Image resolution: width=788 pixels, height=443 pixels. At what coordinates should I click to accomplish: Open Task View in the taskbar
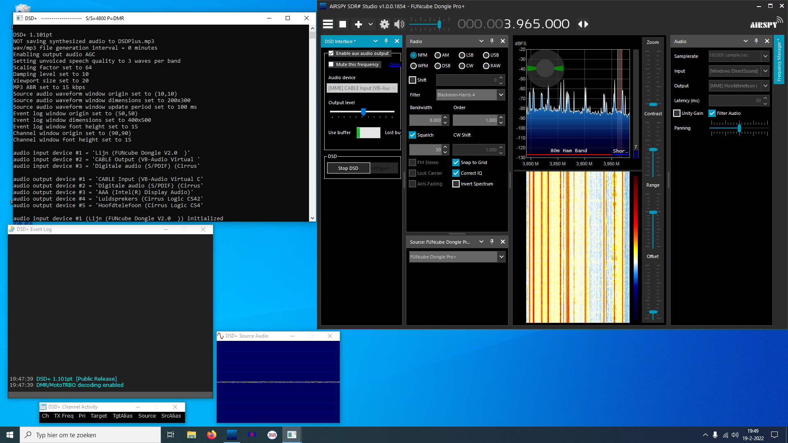(x=171, y=435)
